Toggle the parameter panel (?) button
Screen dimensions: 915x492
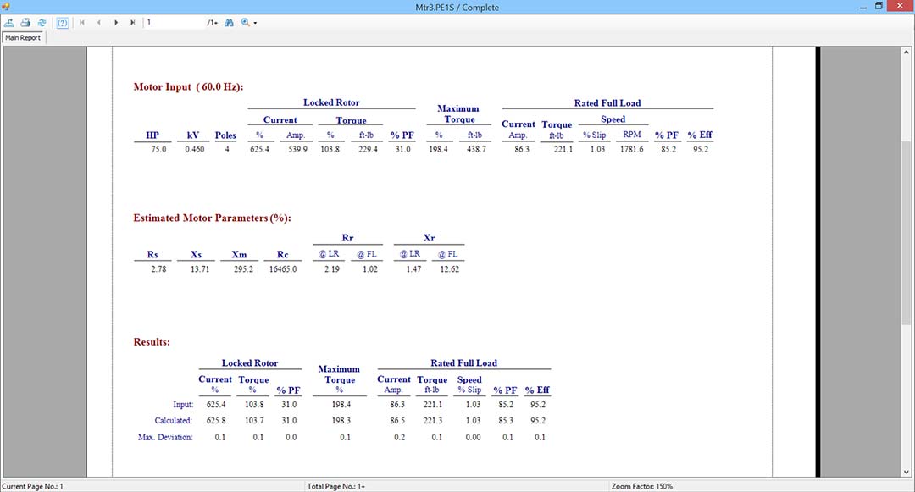click(61, 23)
